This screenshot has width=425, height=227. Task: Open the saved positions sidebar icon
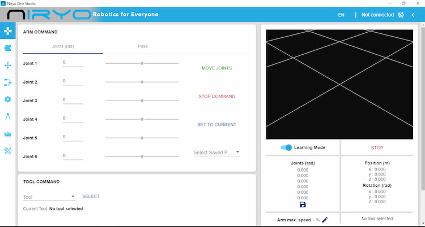7,49
